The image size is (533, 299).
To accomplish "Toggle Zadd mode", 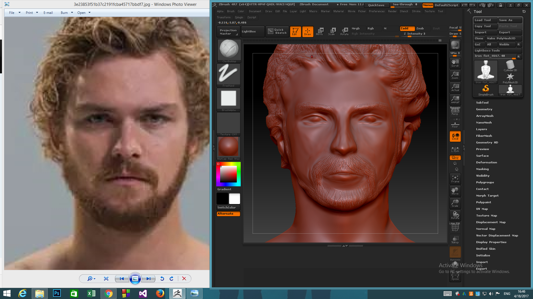I will click(x=407, y=28).
